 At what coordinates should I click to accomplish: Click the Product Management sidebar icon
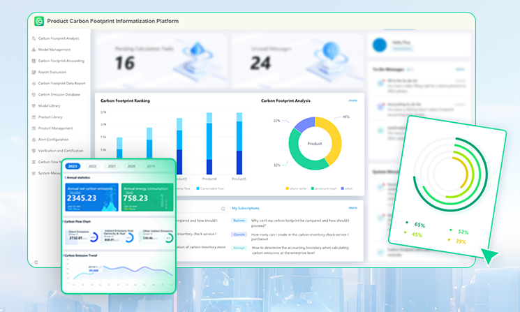[34, 128]
